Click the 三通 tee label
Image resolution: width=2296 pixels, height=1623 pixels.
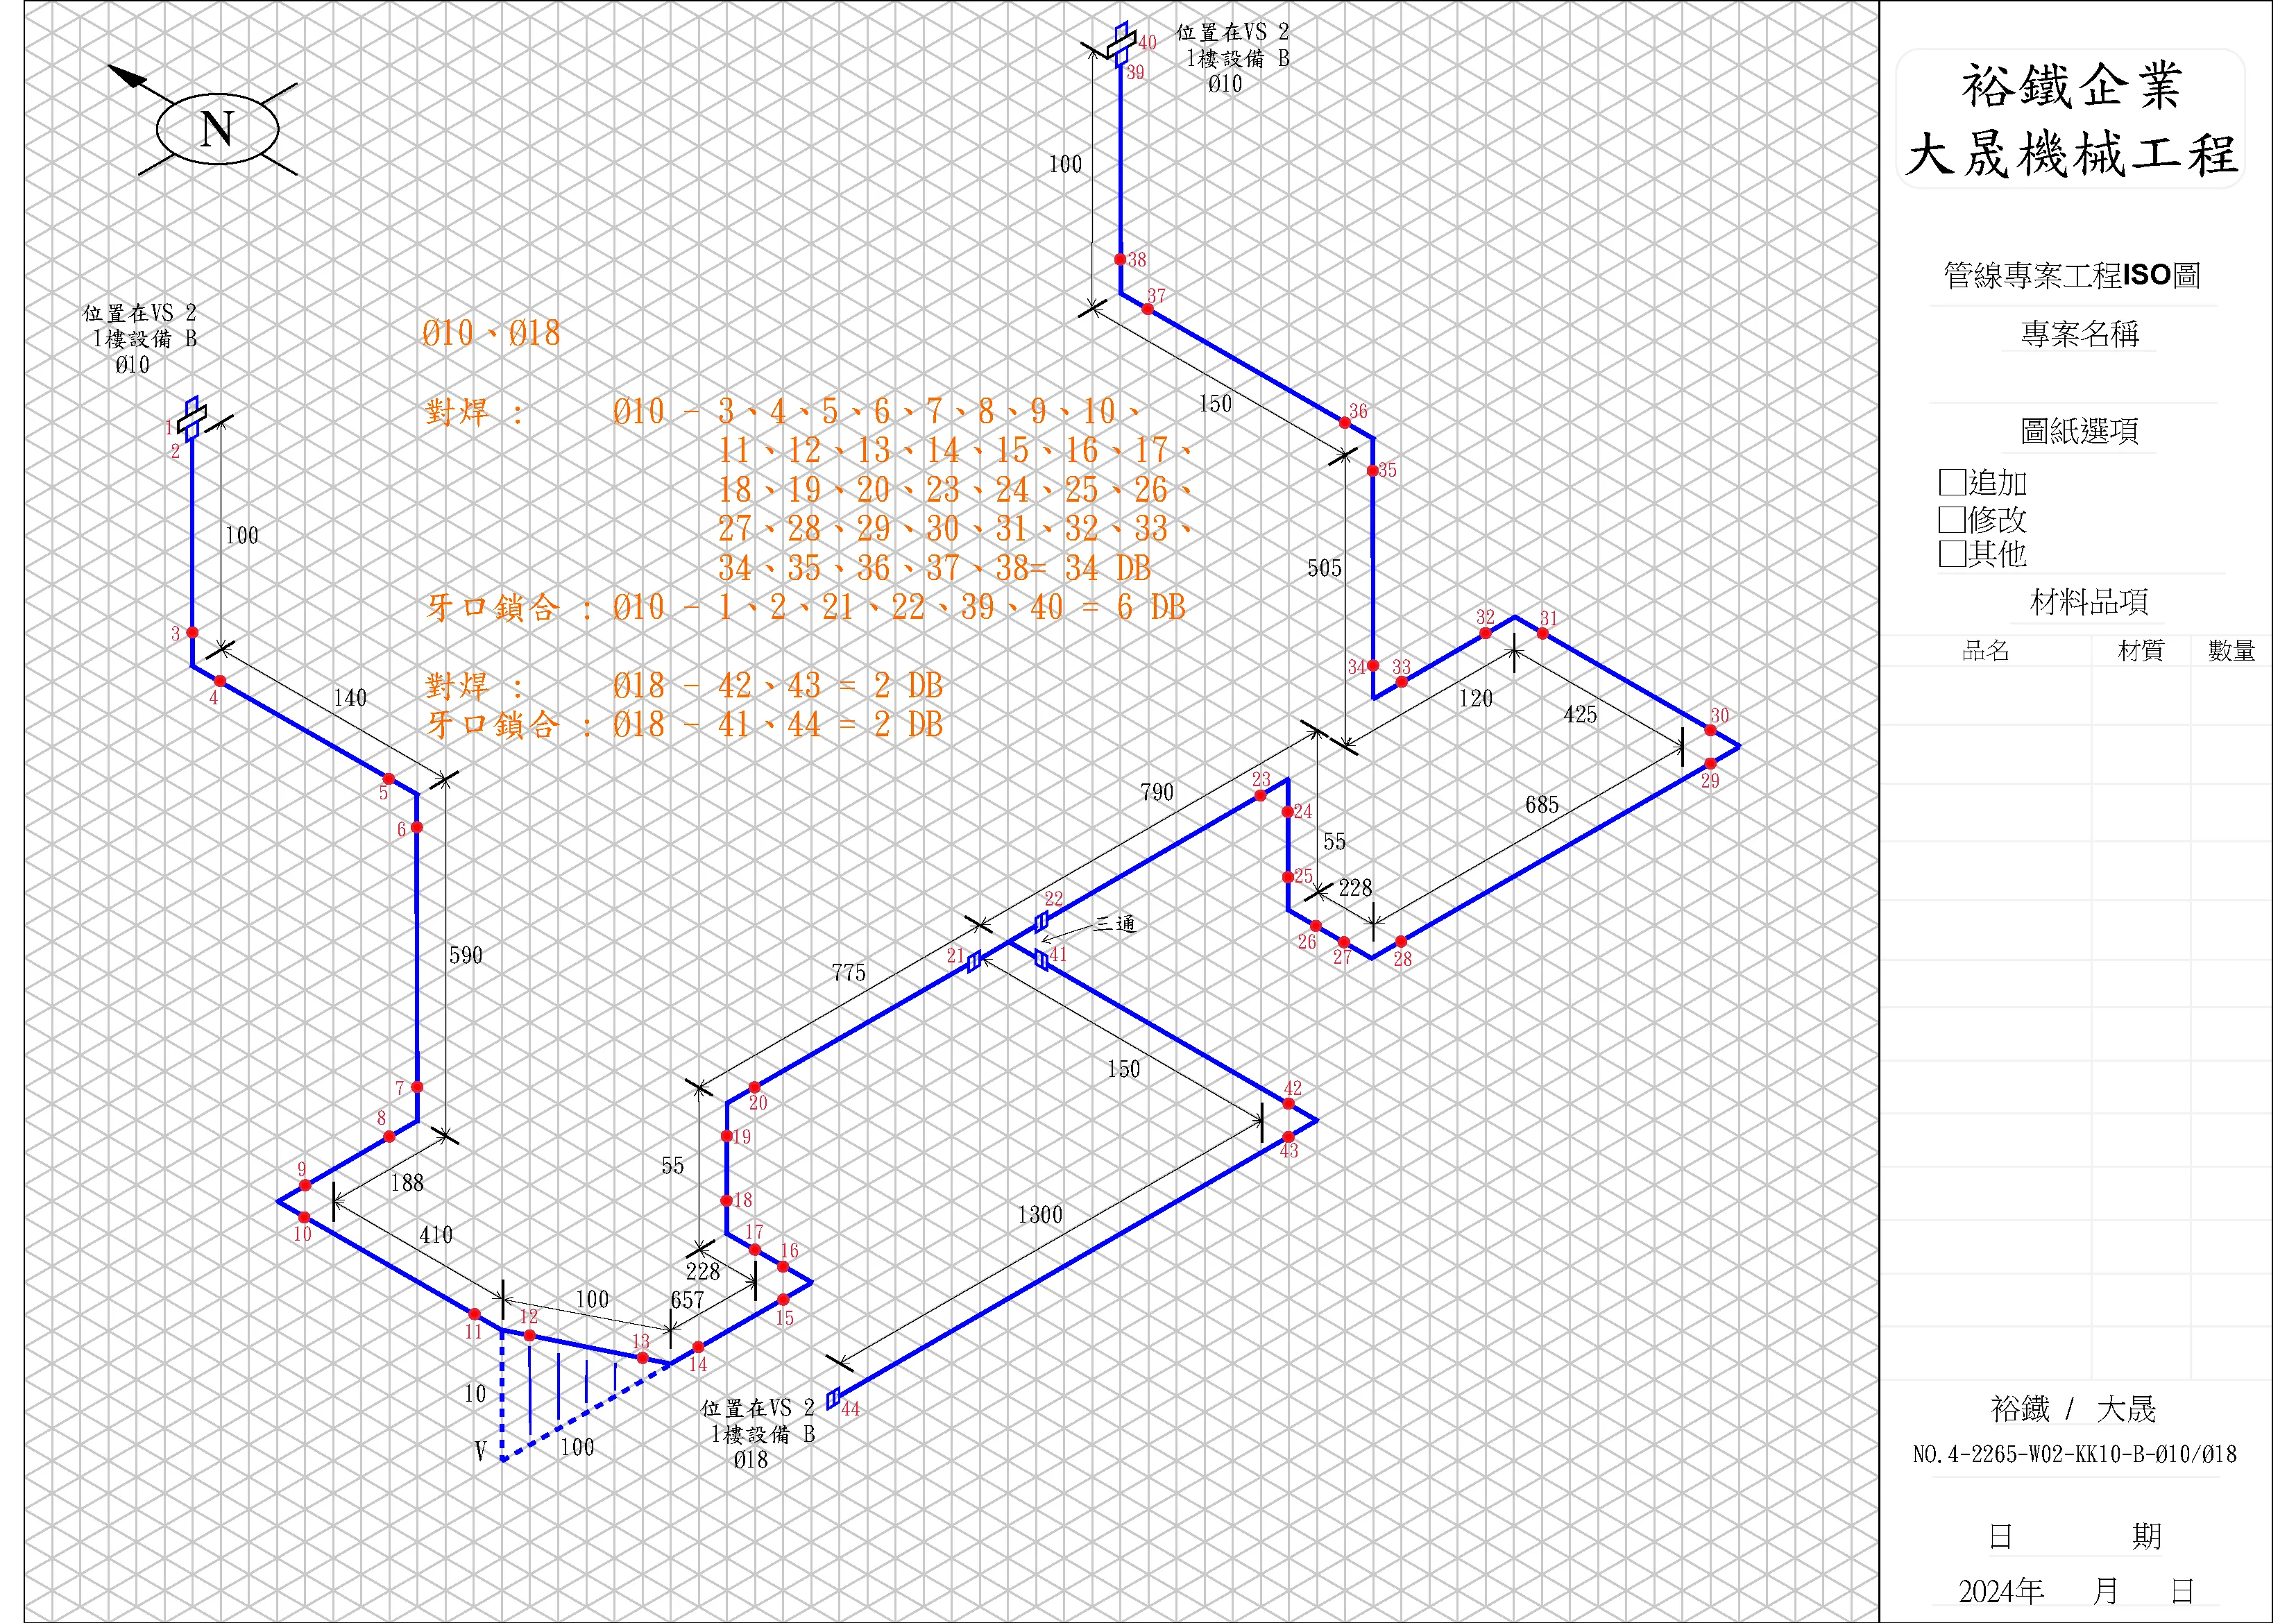click(1114, 923)
